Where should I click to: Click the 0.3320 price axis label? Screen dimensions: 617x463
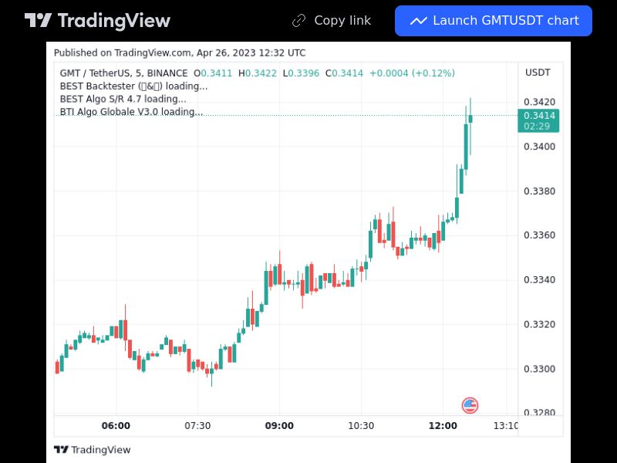point(539,324)
